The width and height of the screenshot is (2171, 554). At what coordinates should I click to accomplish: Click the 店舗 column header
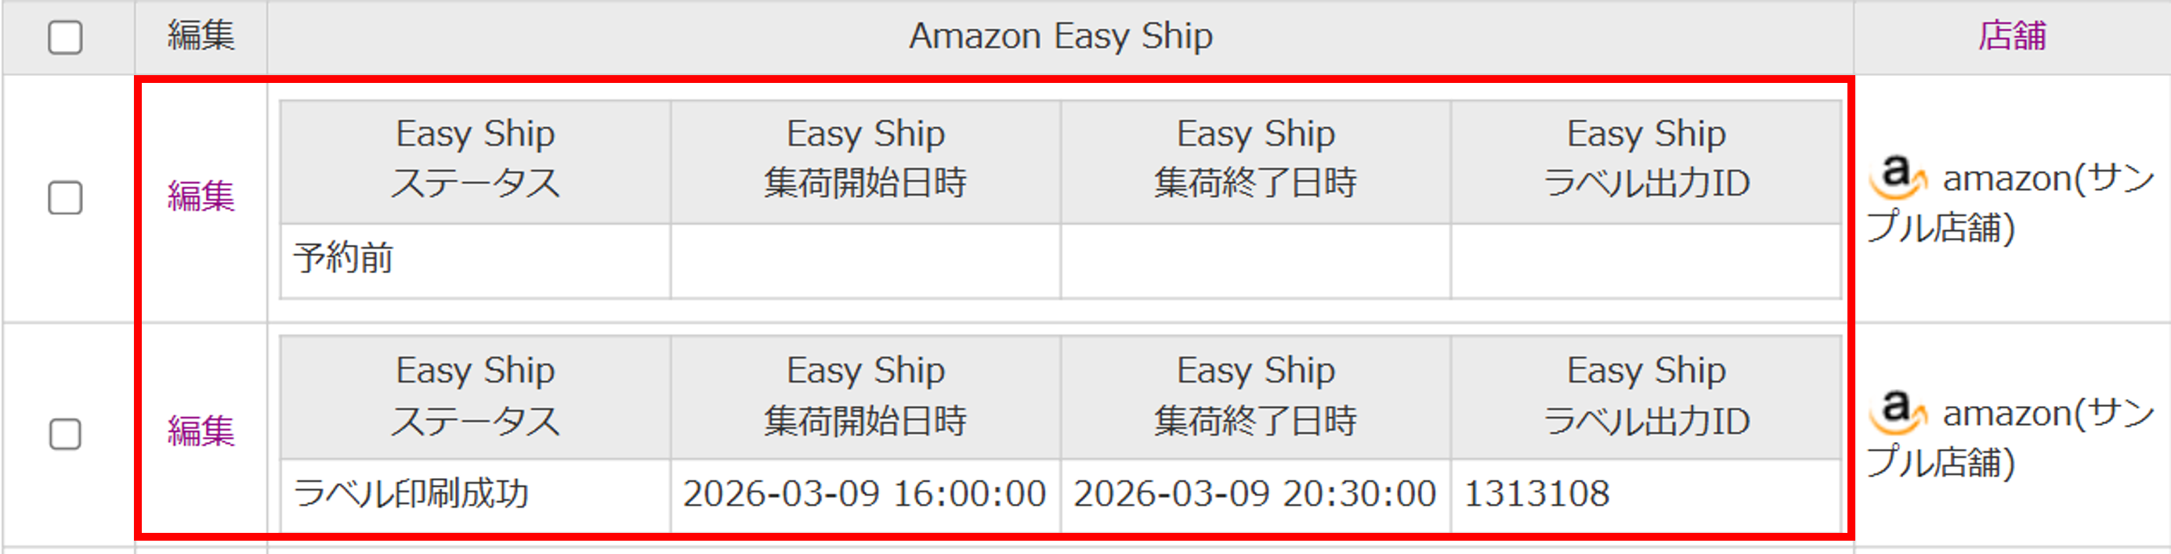point(2013,36)
